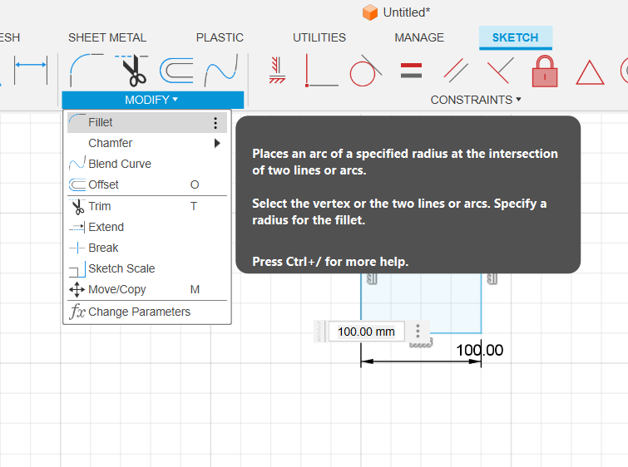Click the constraint glyph at rectangle right edge
Image resolution: width=628 pixels, height=467 pixels.
492,278
